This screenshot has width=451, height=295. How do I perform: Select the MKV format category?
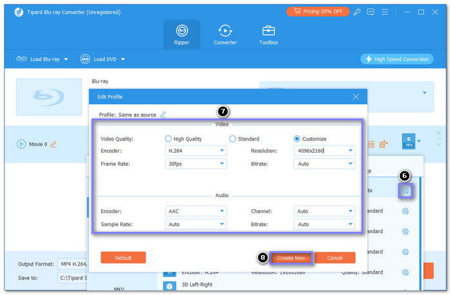point(119,289)
